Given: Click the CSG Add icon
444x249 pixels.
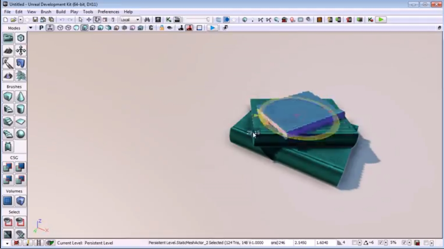Looking at the screenshot, I should (x=8, y=168).
